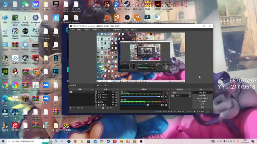Open the ASTRONEER desktop shortcut
Screen dimensions: 257x144
click(x=66, y=19)
